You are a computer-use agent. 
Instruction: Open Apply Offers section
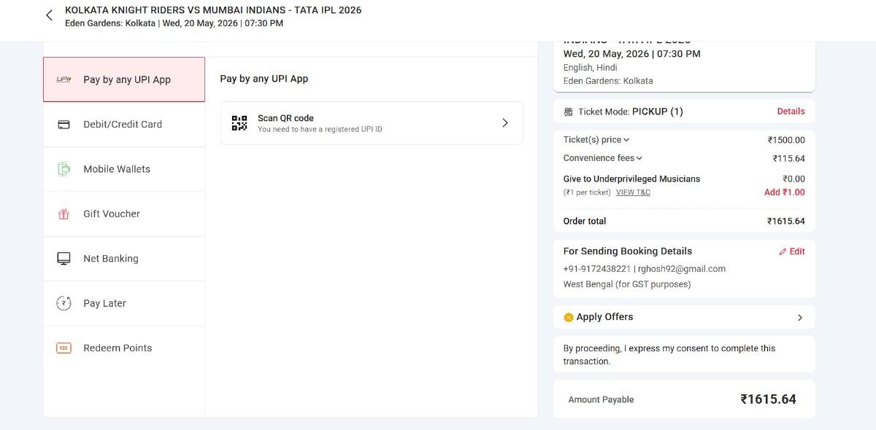tap(684, 318)
